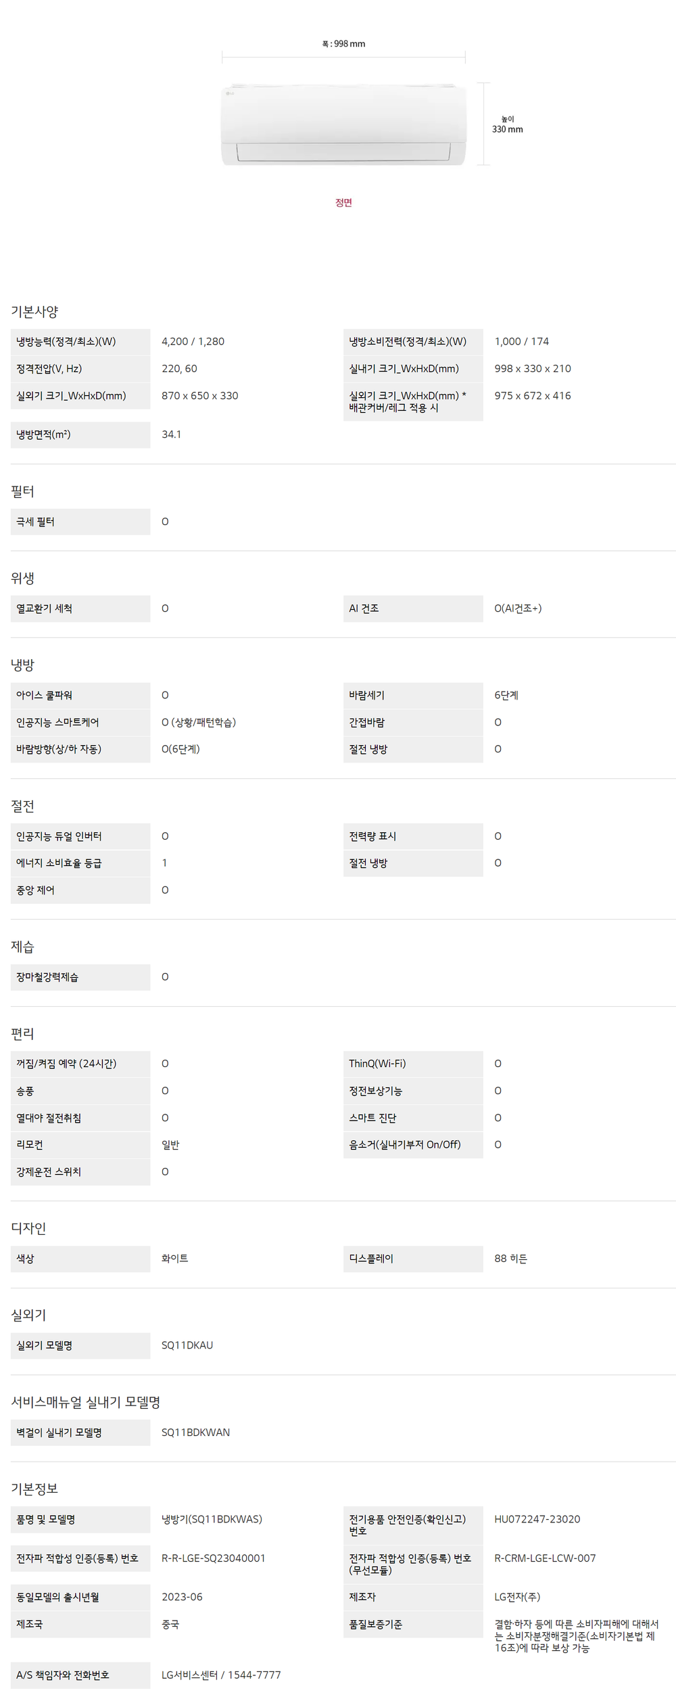
Task: Click indoor unit model SQ11BDKWAN
Action: click(x=195, y=1432)
